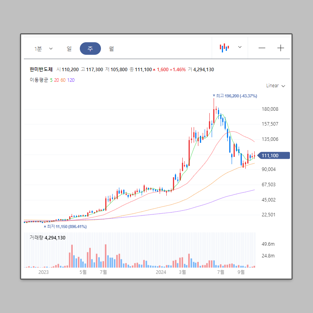Click the 고 117,300 high price value

[x=92, y=70]
